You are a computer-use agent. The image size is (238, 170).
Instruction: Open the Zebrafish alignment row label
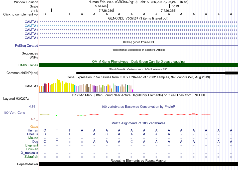[x=31, y=156]
